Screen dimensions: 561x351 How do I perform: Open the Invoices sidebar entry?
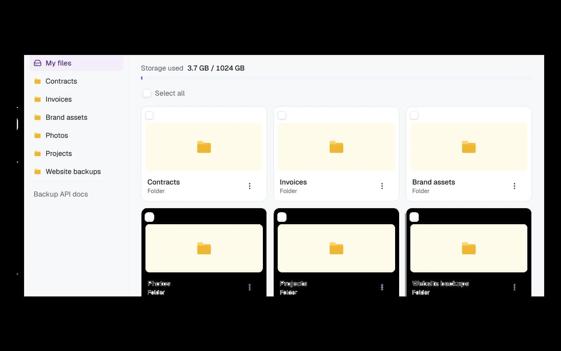(x=76, y=99)
